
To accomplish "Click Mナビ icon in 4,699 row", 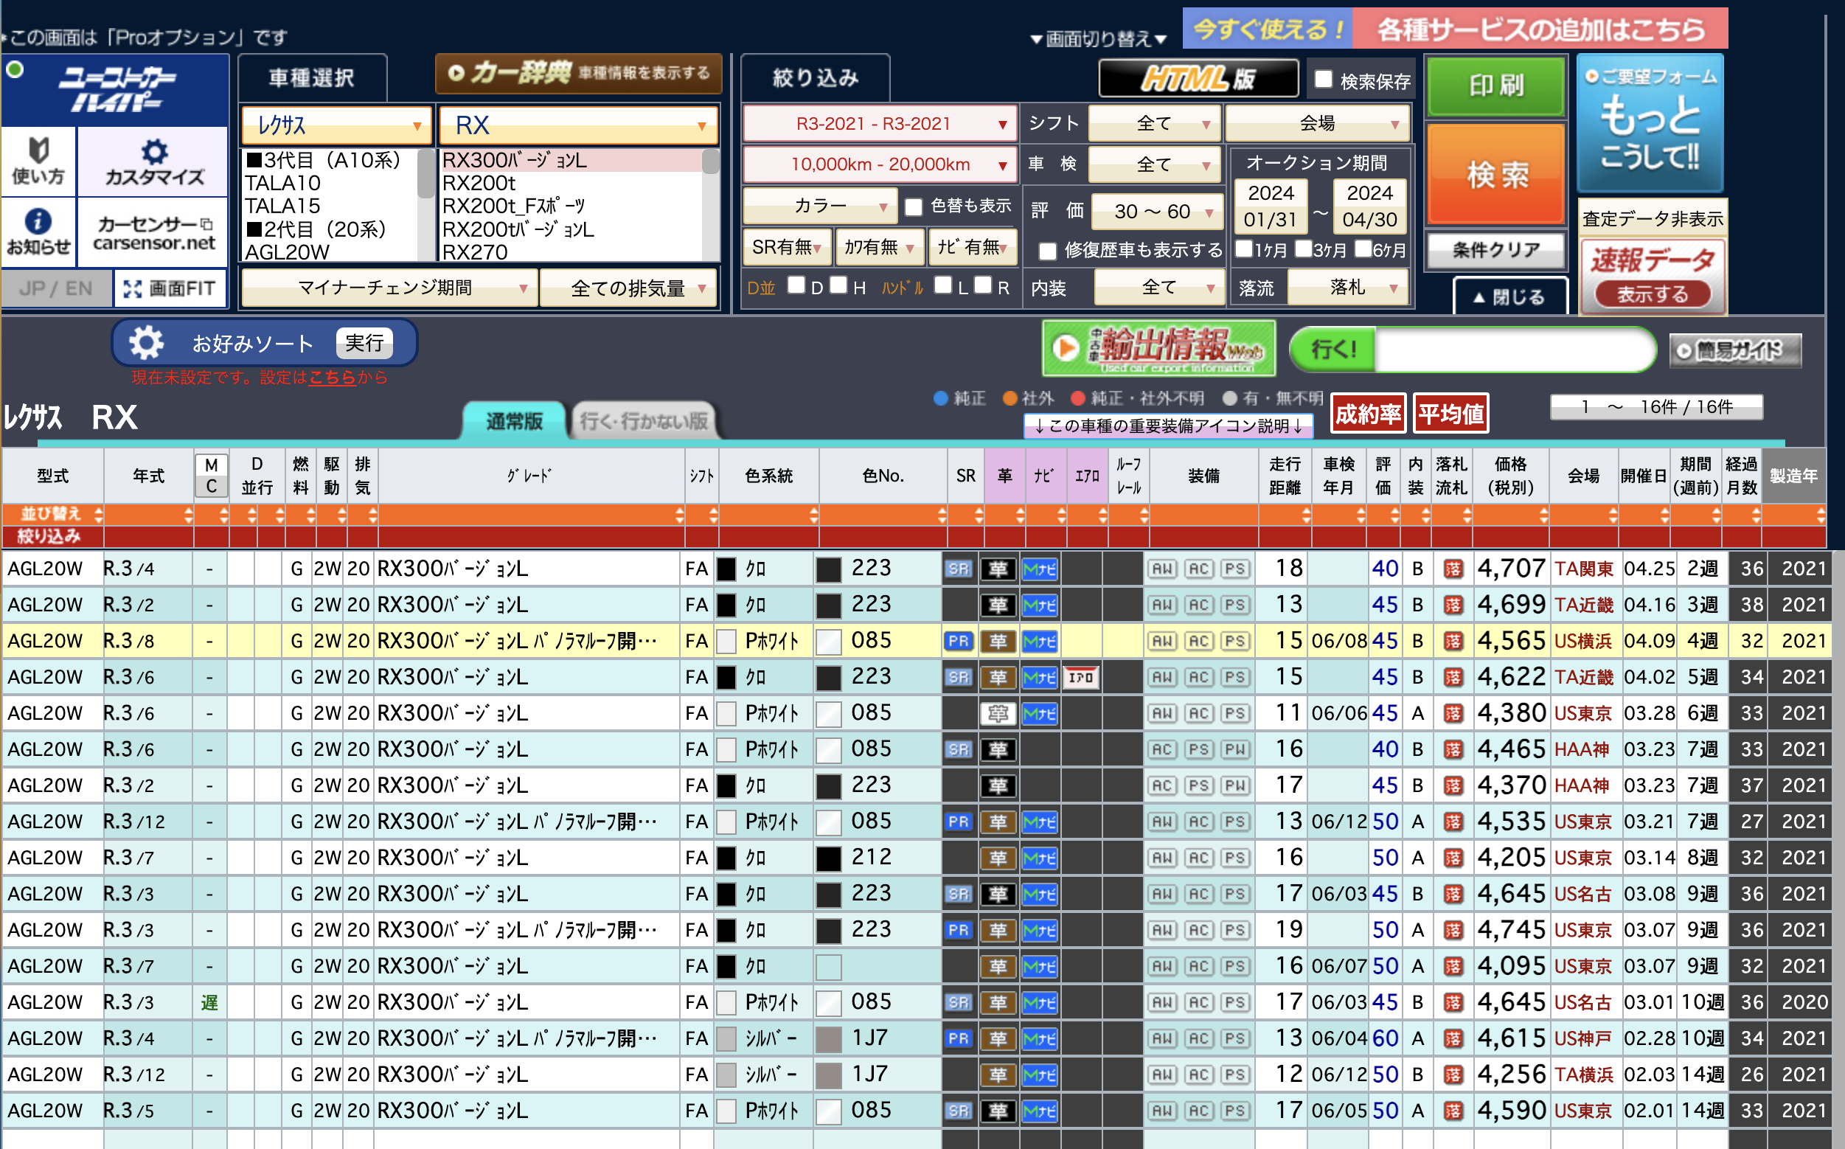I will pos(1040,605).
